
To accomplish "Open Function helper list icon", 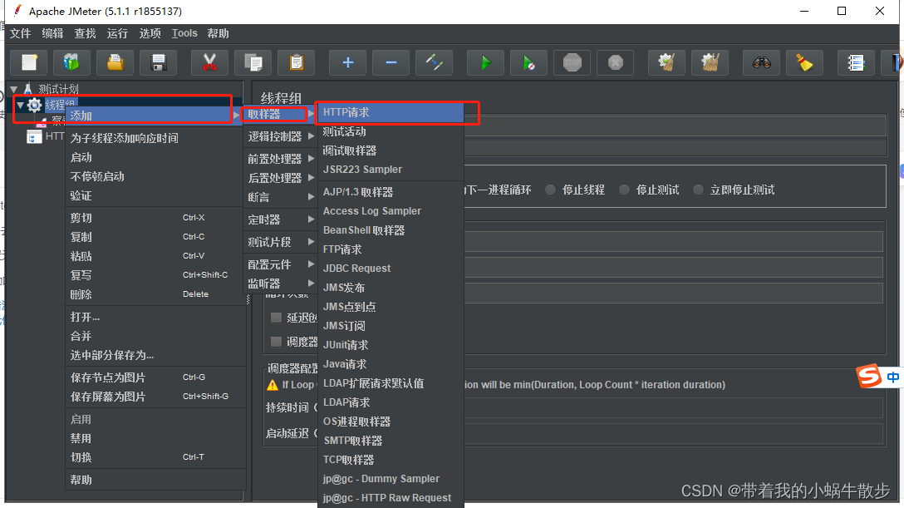I will tap(856, 62).
